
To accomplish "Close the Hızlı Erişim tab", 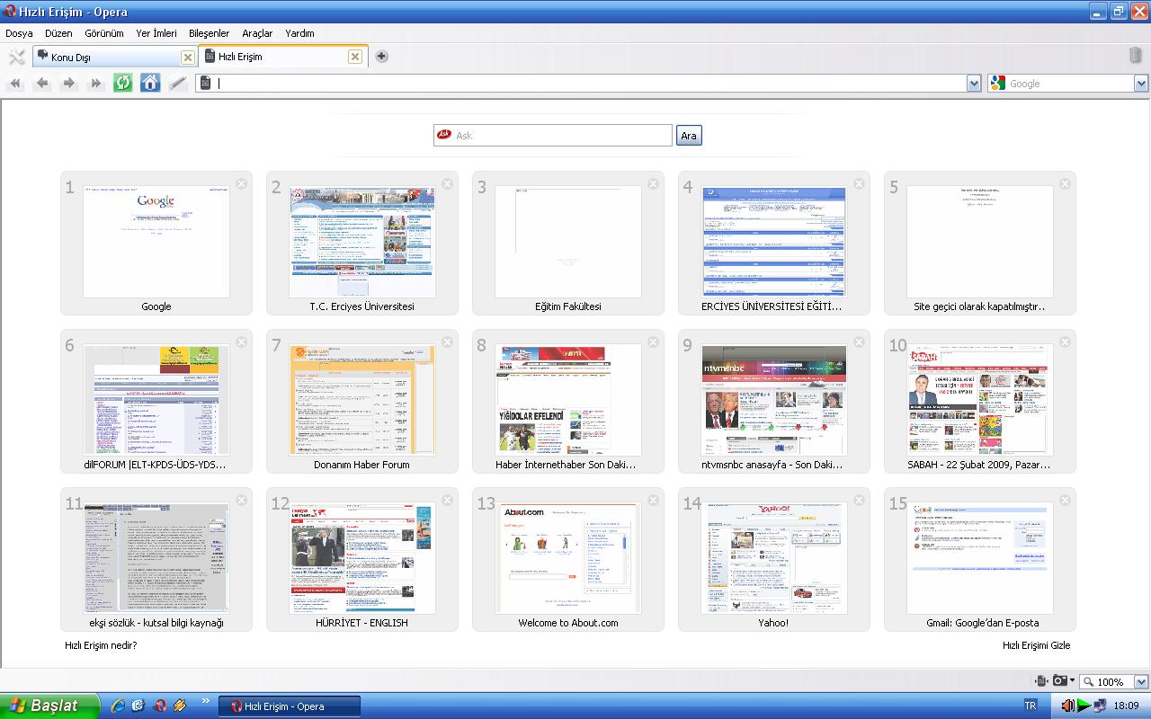I will tap(355, 57).
